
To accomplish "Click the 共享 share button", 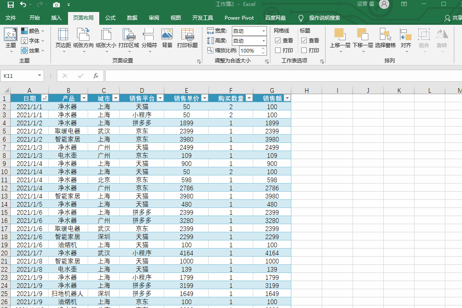I will coord(453,18).
